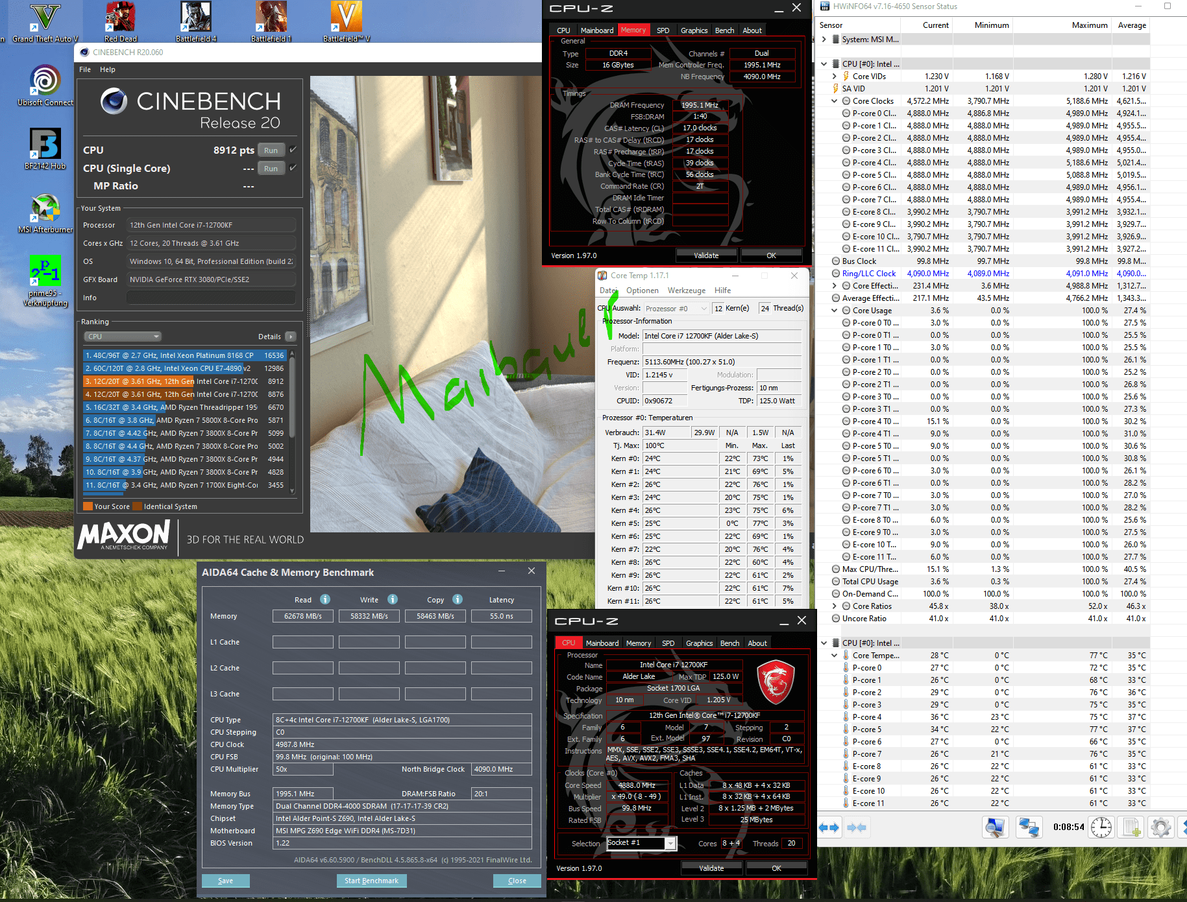Image resolution: width=1187 pixels, height=902 pixels.
Task: Click the 0:08:54 elapsed time in HWiNFO
Action: (1068, 827)
